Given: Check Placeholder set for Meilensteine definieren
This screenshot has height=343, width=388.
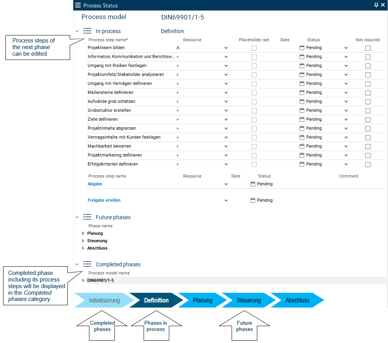Looking at the screenshot, I should (x=254, y=93).
